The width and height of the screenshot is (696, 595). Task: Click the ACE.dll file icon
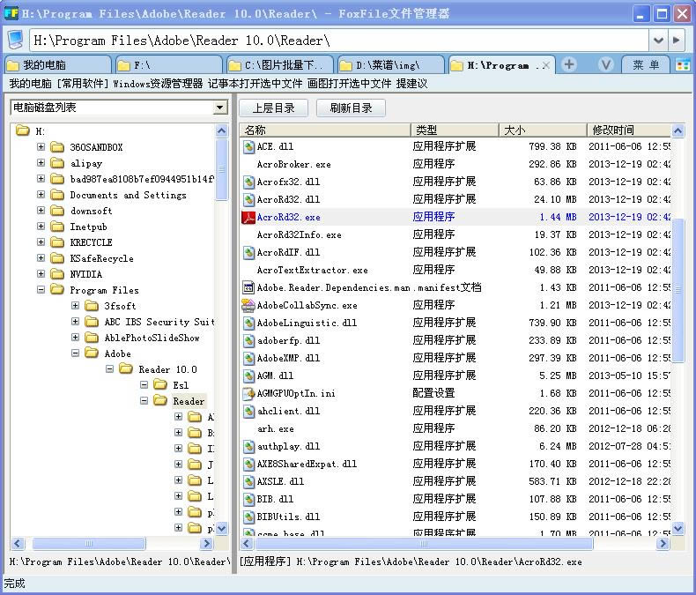pos(248,146)
